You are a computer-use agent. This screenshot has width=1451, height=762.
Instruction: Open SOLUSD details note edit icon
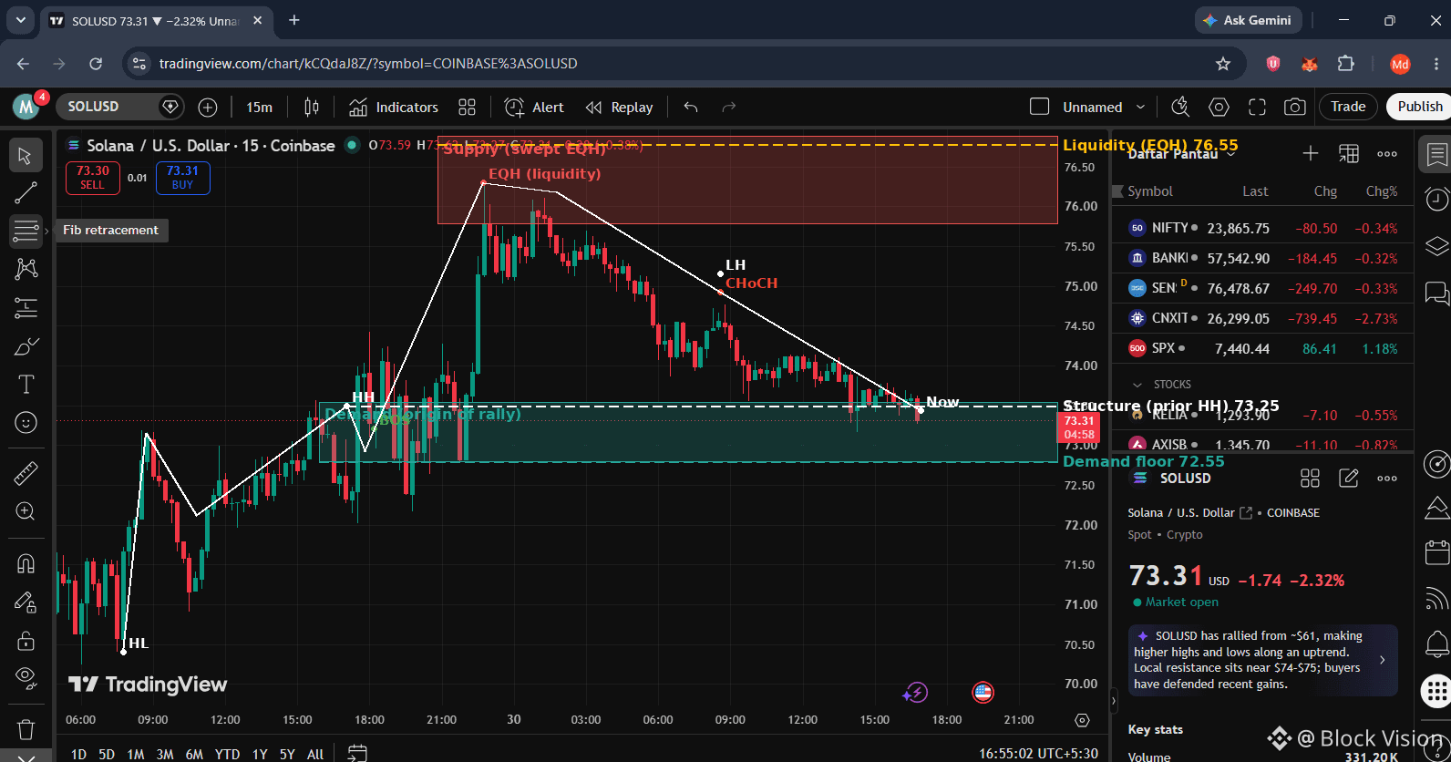click(x=1348, y=478)
